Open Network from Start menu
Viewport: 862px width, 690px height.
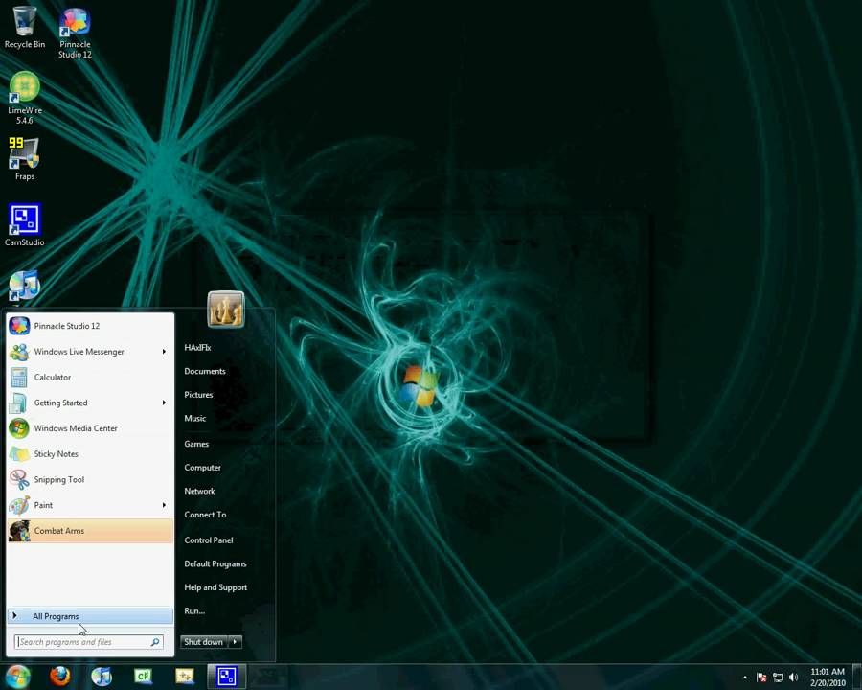pyautogui.click(x=199, y=491)
